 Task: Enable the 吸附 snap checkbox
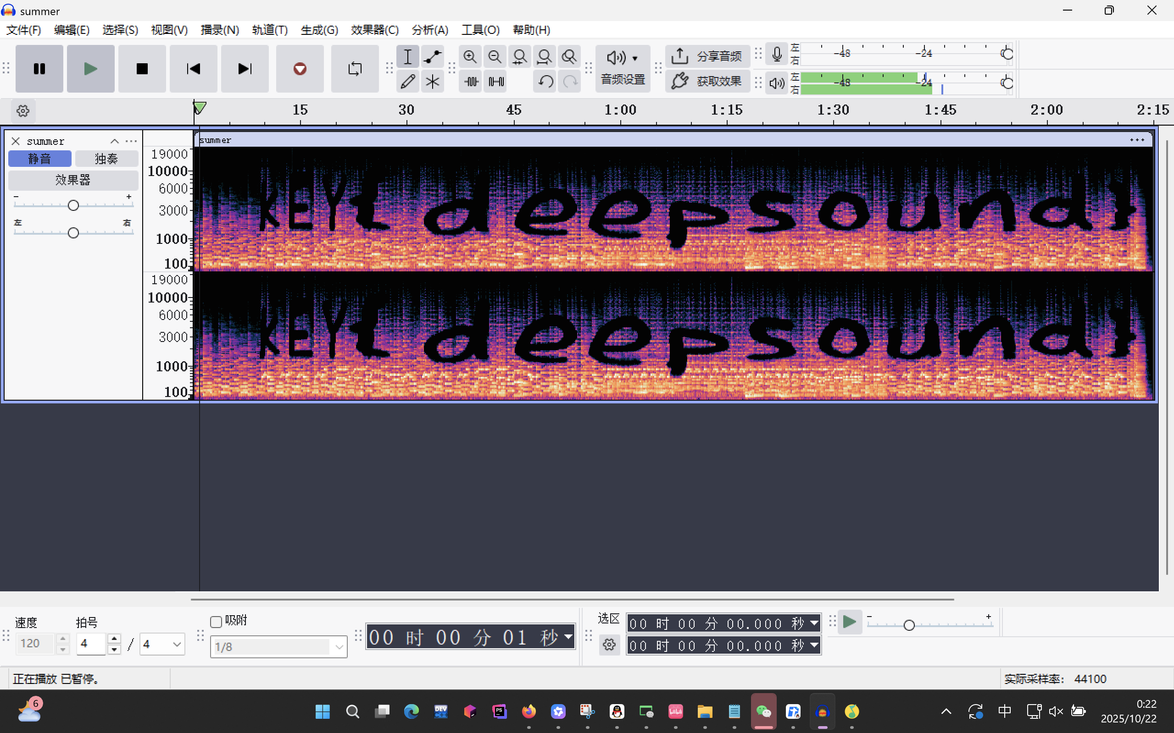coord(216,622)
